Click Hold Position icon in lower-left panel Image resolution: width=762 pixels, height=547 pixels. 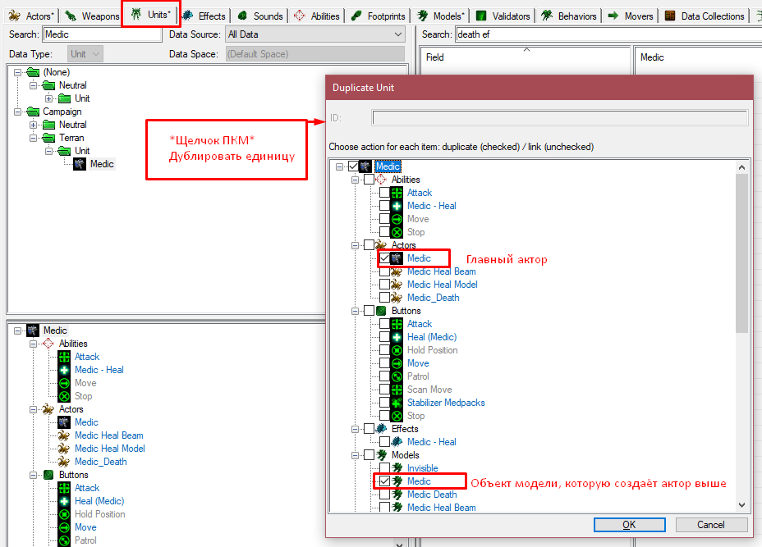[64, 514]
